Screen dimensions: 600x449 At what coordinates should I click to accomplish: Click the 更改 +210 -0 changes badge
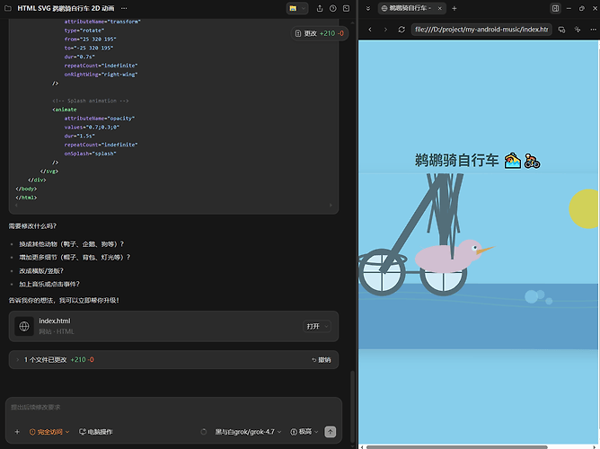click(x=320, y=33)
